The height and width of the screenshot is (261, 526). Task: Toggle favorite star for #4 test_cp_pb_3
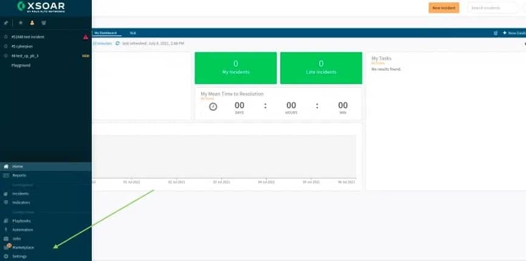(6, 55)
